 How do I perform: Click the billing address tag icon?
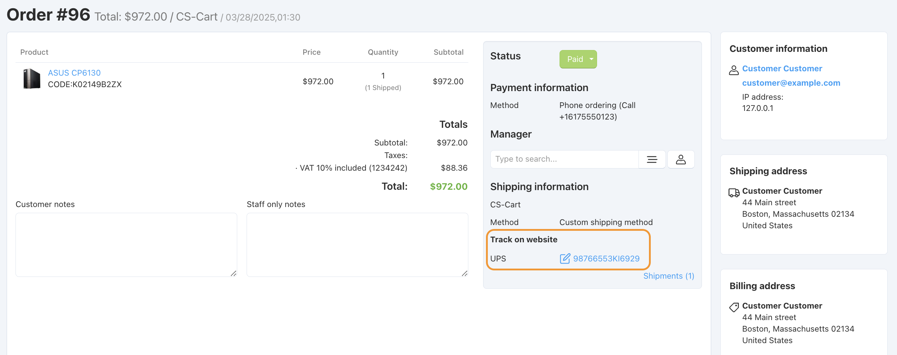point(734,307)
